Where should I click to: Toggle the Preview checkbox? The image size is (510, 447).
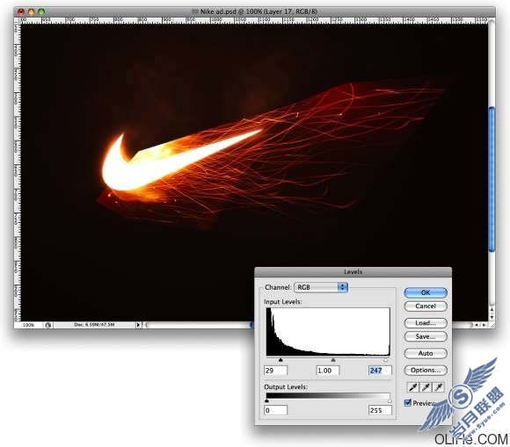click(x=407, y=403)
